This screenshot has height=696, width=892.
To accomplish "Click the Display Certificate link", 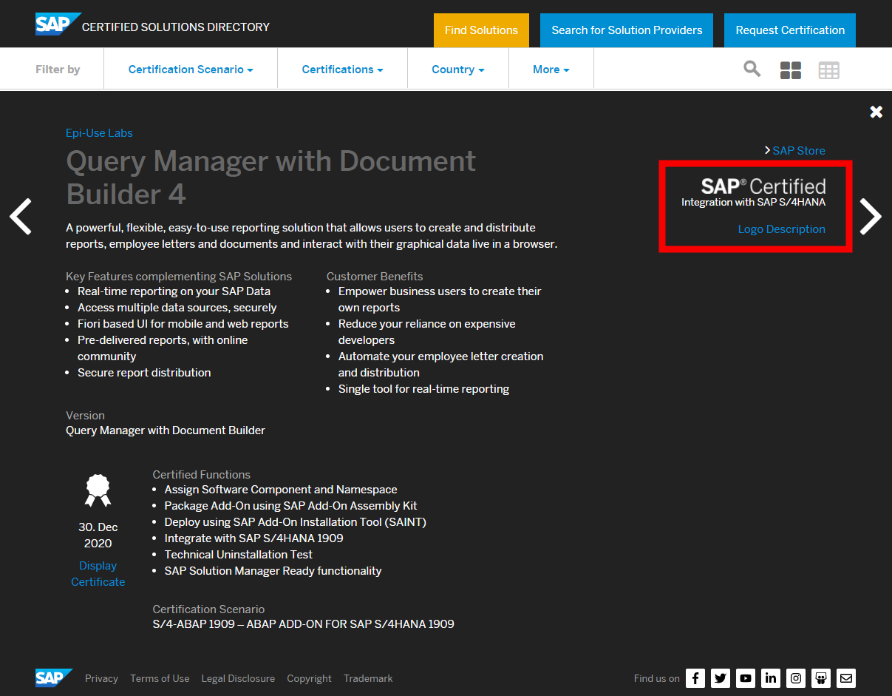I will point(98,574).
